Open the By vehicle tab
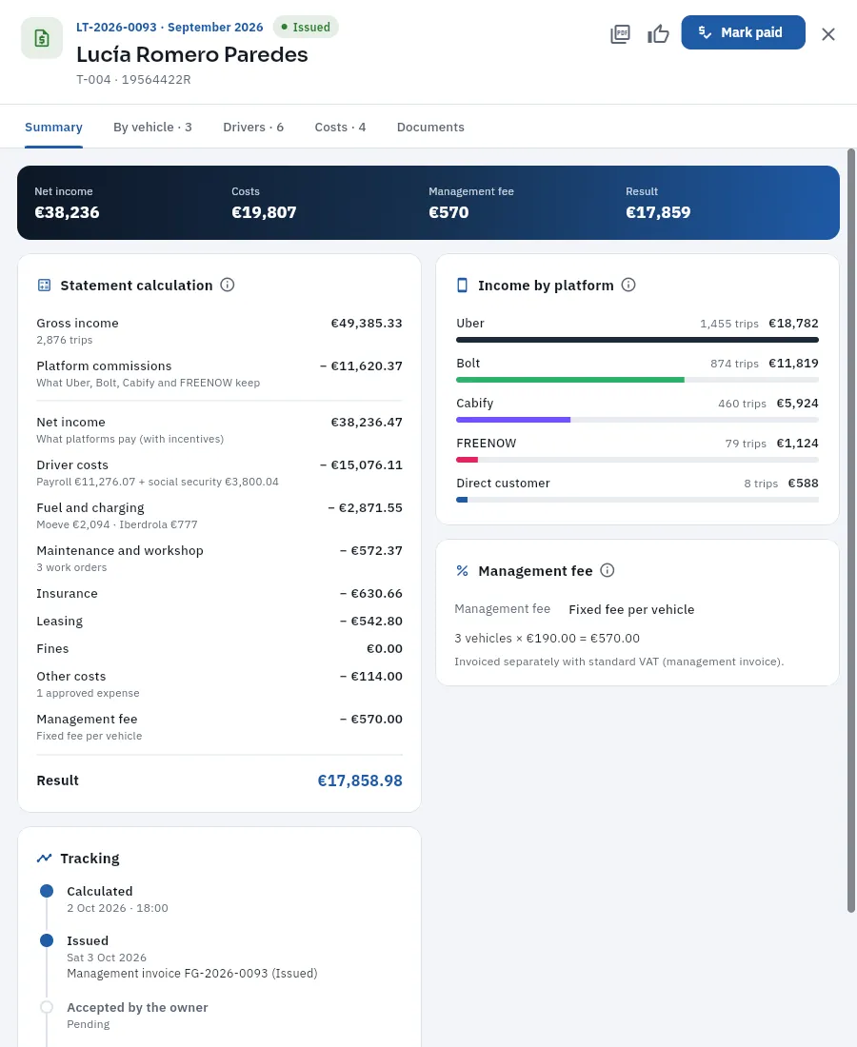This screenshot has height=1047, width=857. 152,127
